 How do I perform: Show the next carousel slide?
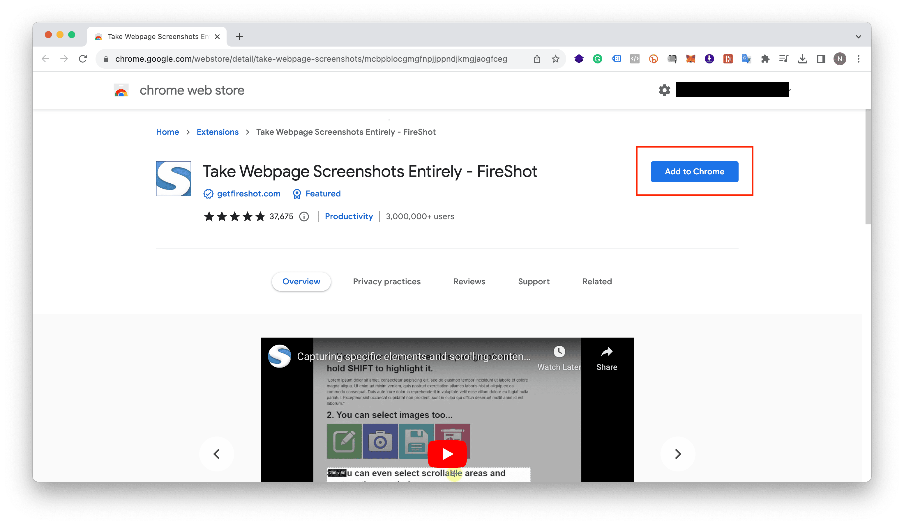tap(677, 454)
